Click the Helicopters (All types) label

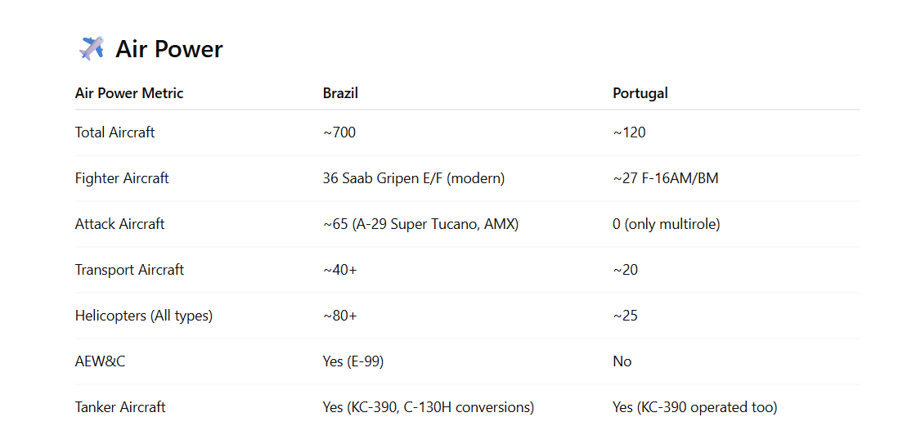pos(144,316)
